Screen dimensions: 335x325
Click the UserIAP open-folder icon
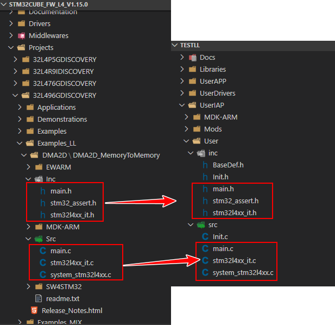[192, 105]
